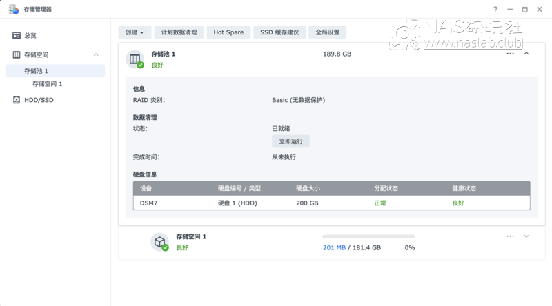Click the 存储空间 1 usage progress bar
The image size is (552, 306).
[x=368, y=236]
